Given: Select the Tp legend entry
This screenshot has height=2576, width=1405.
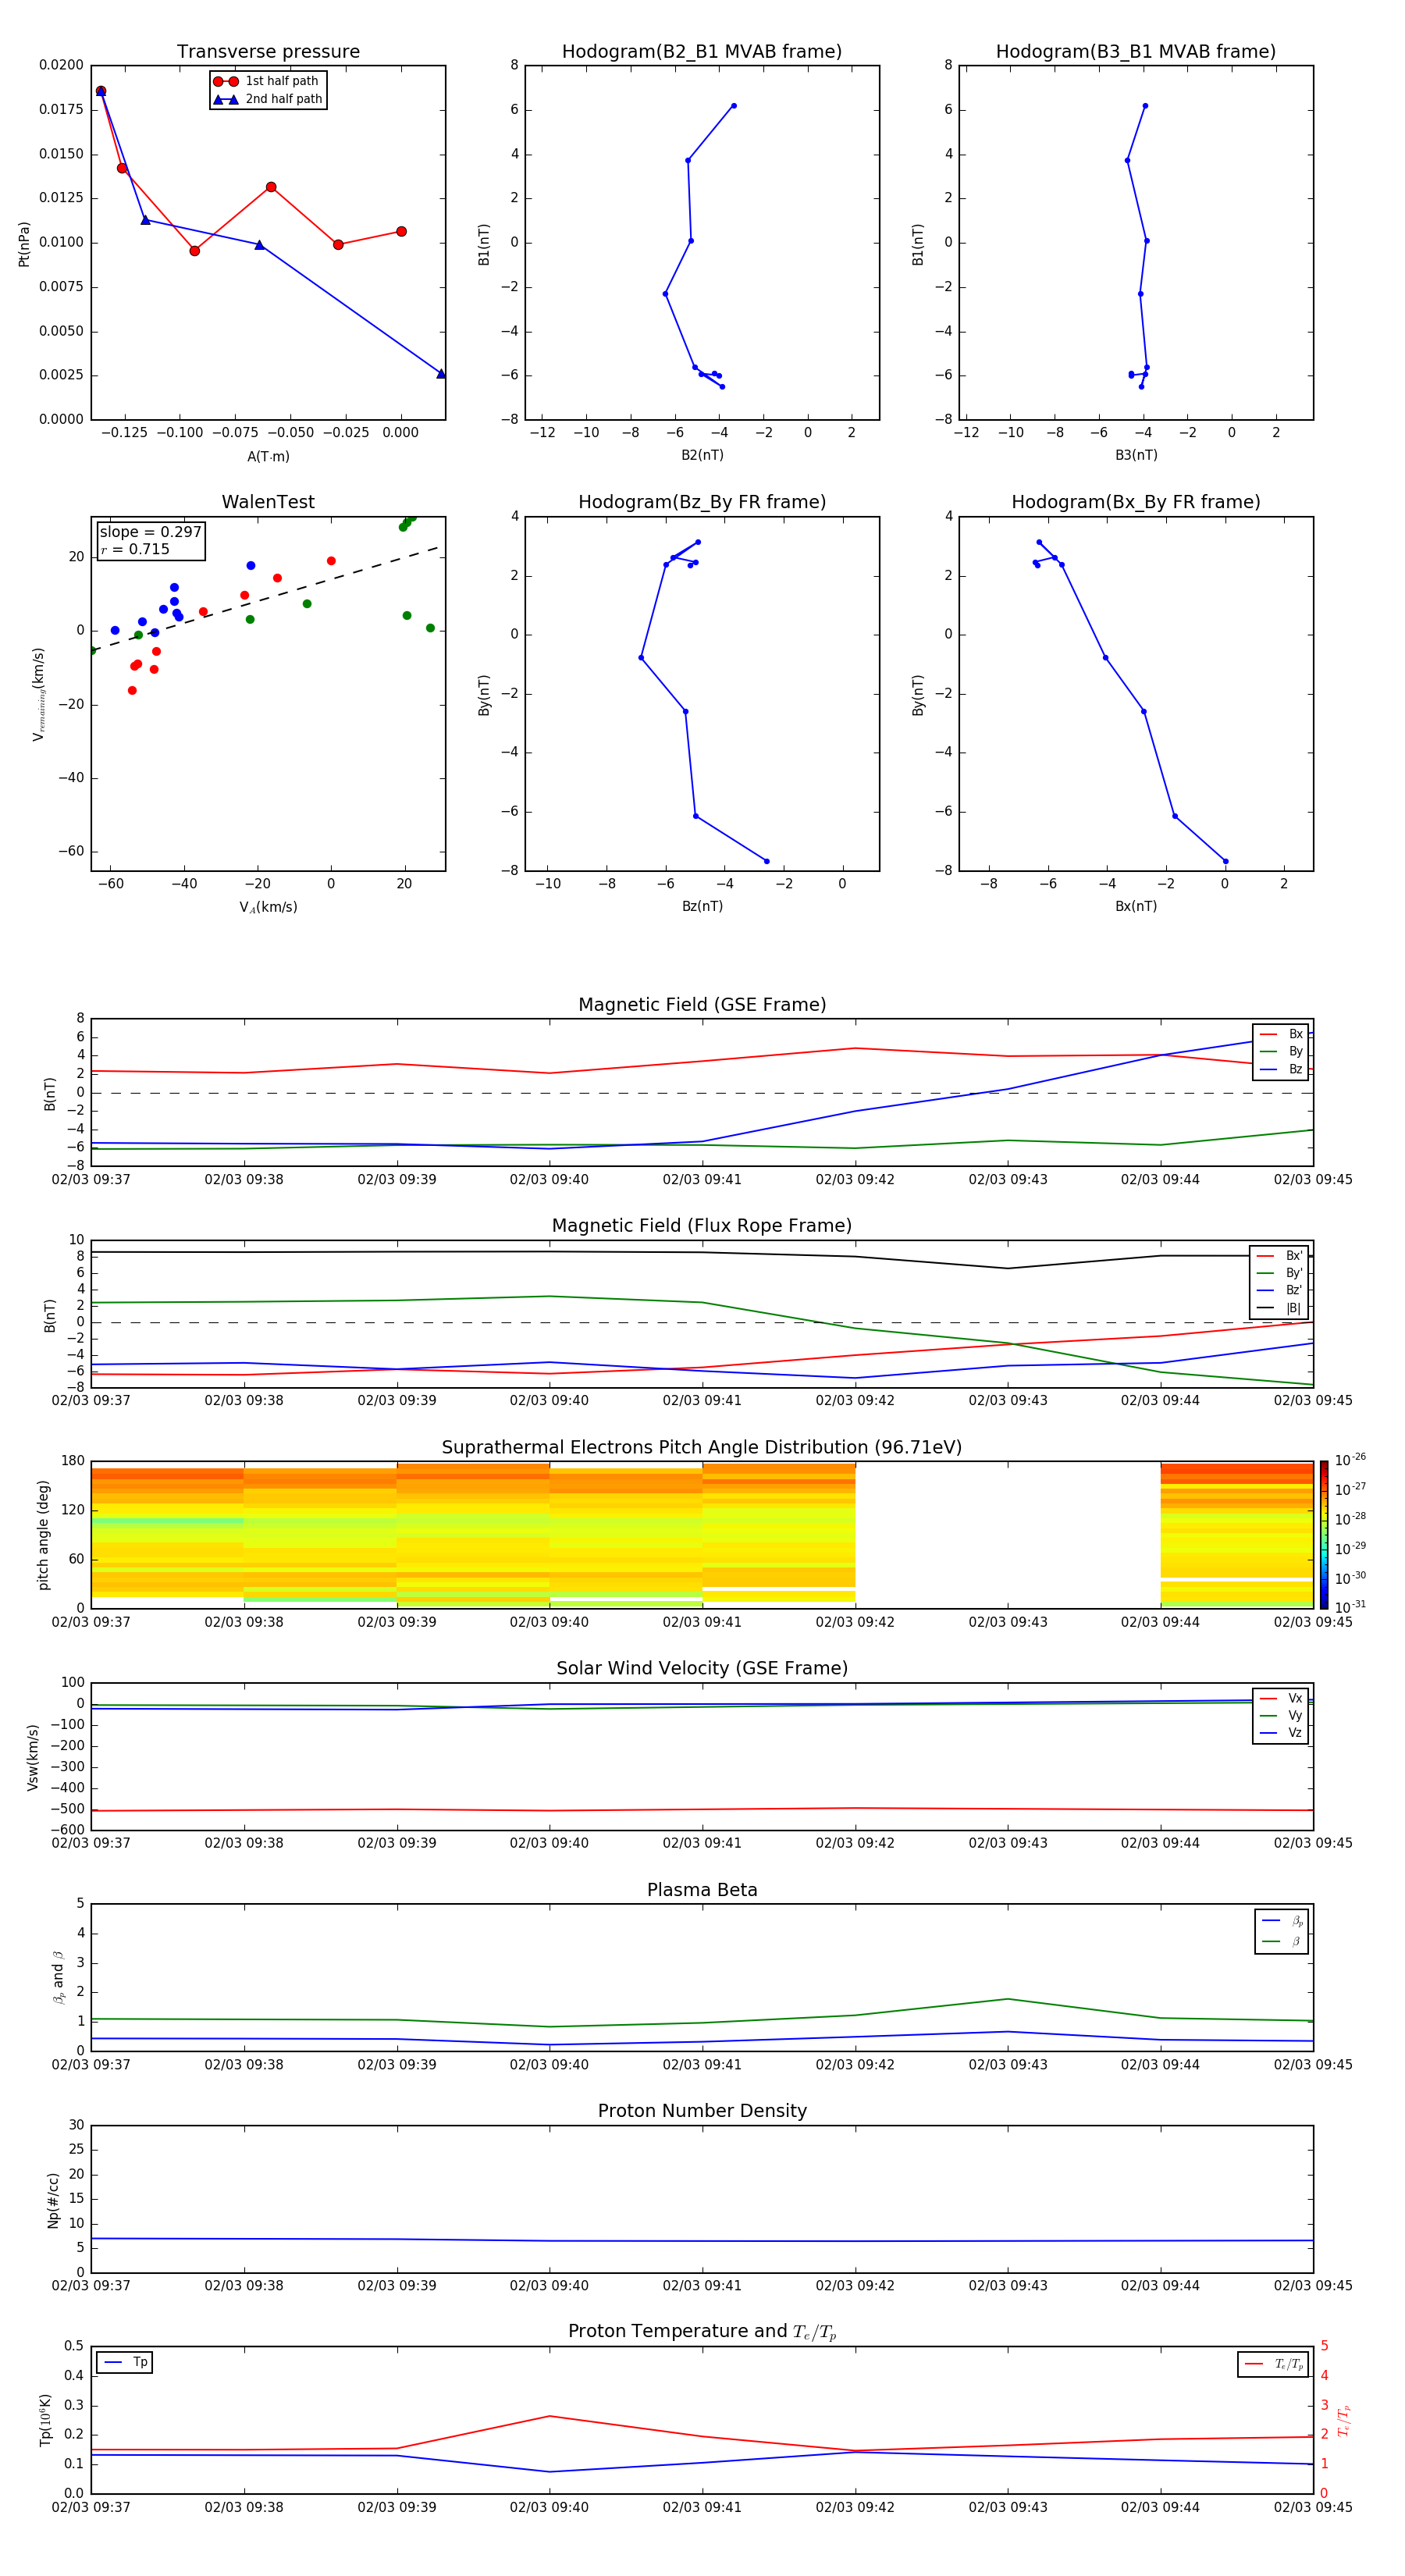Looking at the screenshot, I should (x=126, y=2362).
